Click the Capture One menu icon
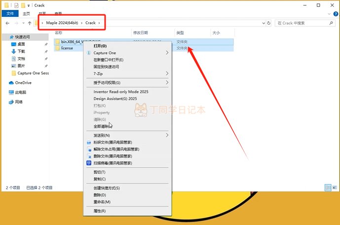 (89, 53)
